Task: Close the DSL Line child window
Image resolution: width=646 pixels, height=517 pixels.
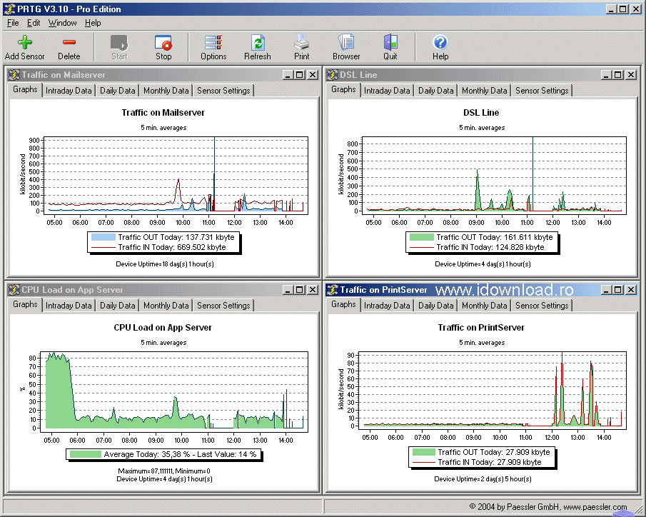Action: point(631,75)
